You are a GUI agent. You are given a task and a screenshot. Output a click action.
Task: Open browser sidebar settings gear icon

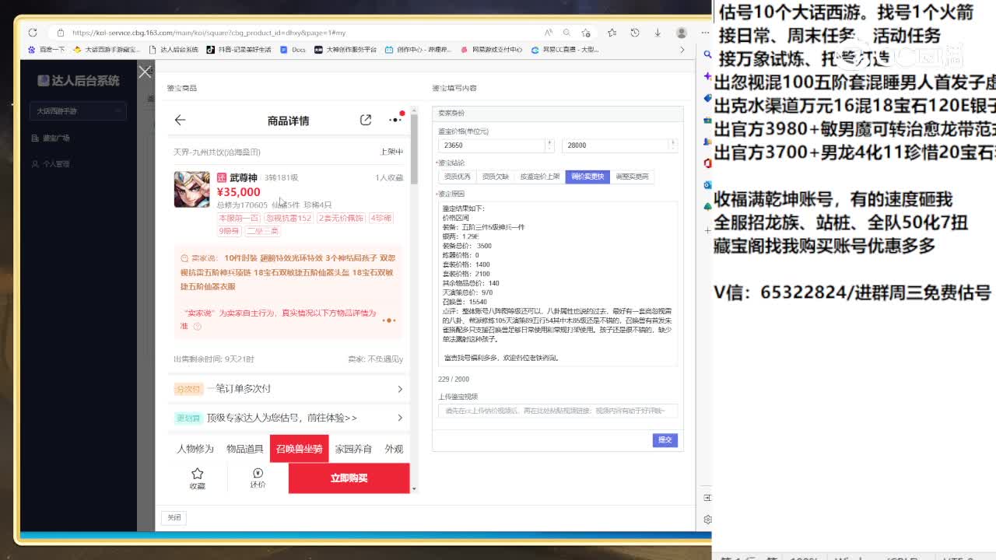click(x=707, y=520)
